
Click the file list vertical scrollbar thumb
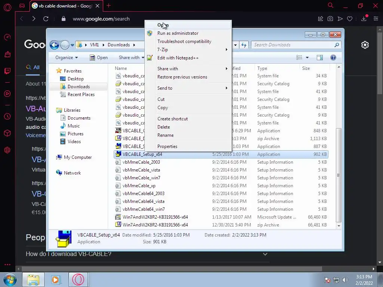pos(338,175)
